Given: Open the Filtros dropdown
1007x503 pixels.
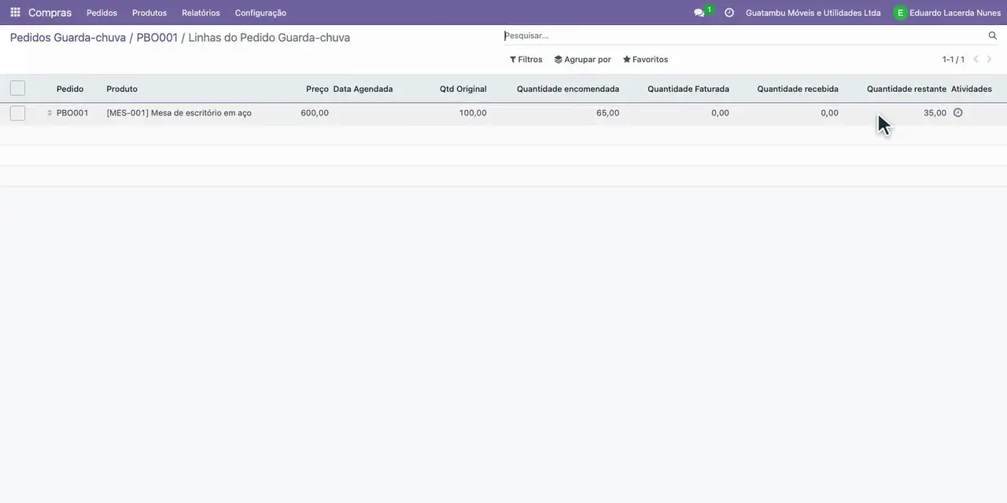Looking at the screenshot, I should coord(526,59).
